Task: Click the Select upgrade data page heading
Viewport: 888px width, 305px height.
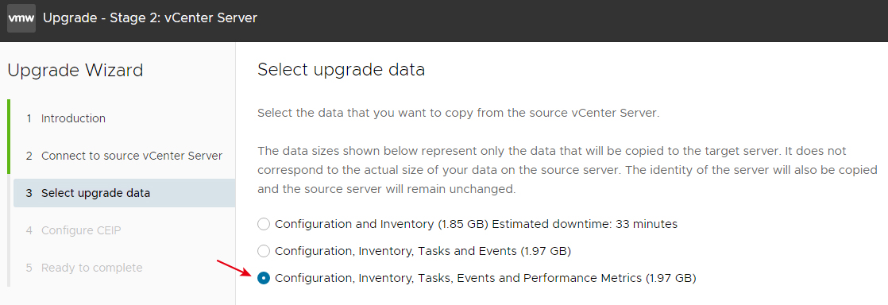Action: click(341, 70)
